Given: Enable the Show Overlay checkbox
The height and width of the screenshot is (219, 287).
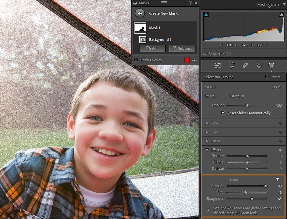Looking at the screenshot, I should tap(136, 60).
